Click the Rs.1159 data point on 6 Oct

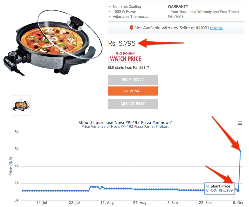click(238, 190)
